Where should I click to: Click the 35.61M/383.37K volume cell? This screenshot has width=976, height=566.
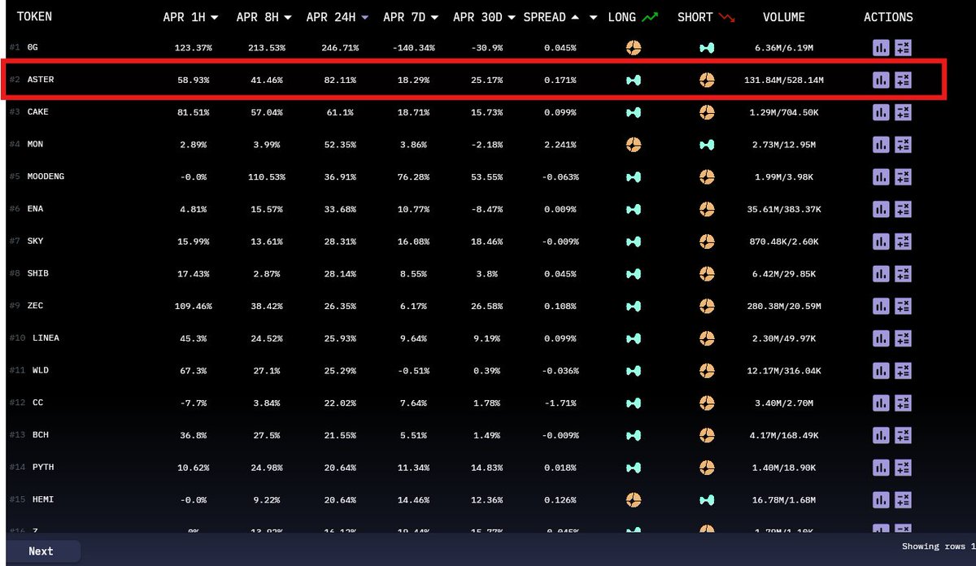tap(784, 209)
